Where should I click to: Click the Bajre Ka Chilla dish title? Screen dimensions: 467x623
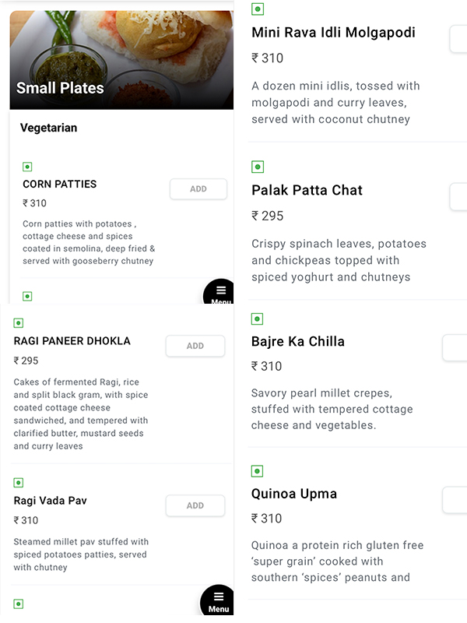point(297,341)
